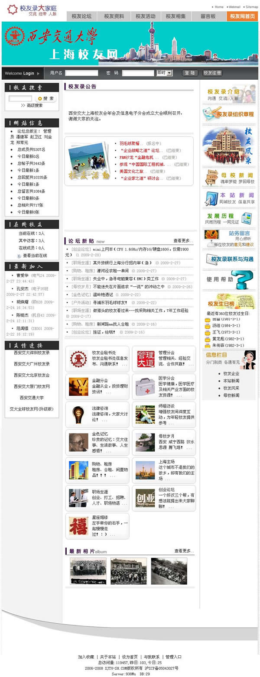This screenshot has height=677, width=260.
Task: Focus the 校友搜索 search box
Action: 20,99
